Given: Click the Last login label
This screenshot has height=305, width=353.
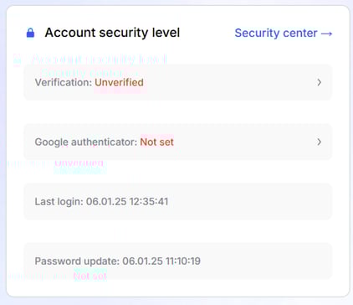Looking at the screenshot, I should pos(59,202).
